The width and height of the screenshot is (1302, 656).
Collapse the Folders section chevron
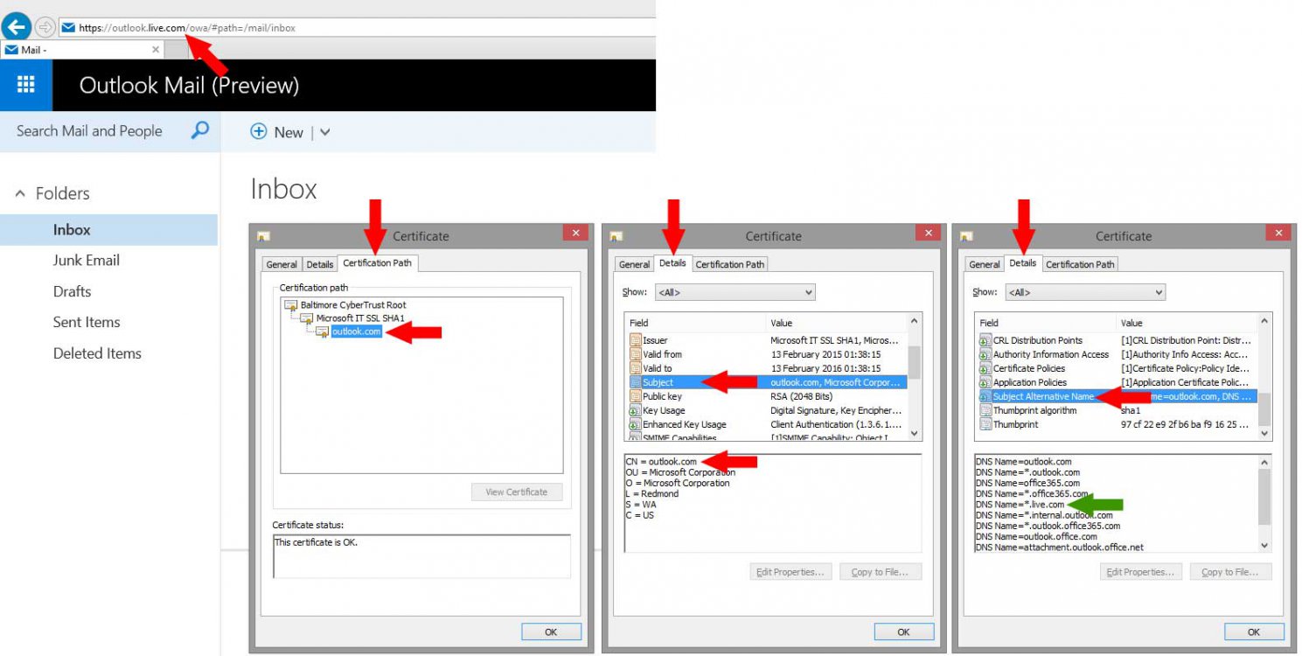pos(20,194)
